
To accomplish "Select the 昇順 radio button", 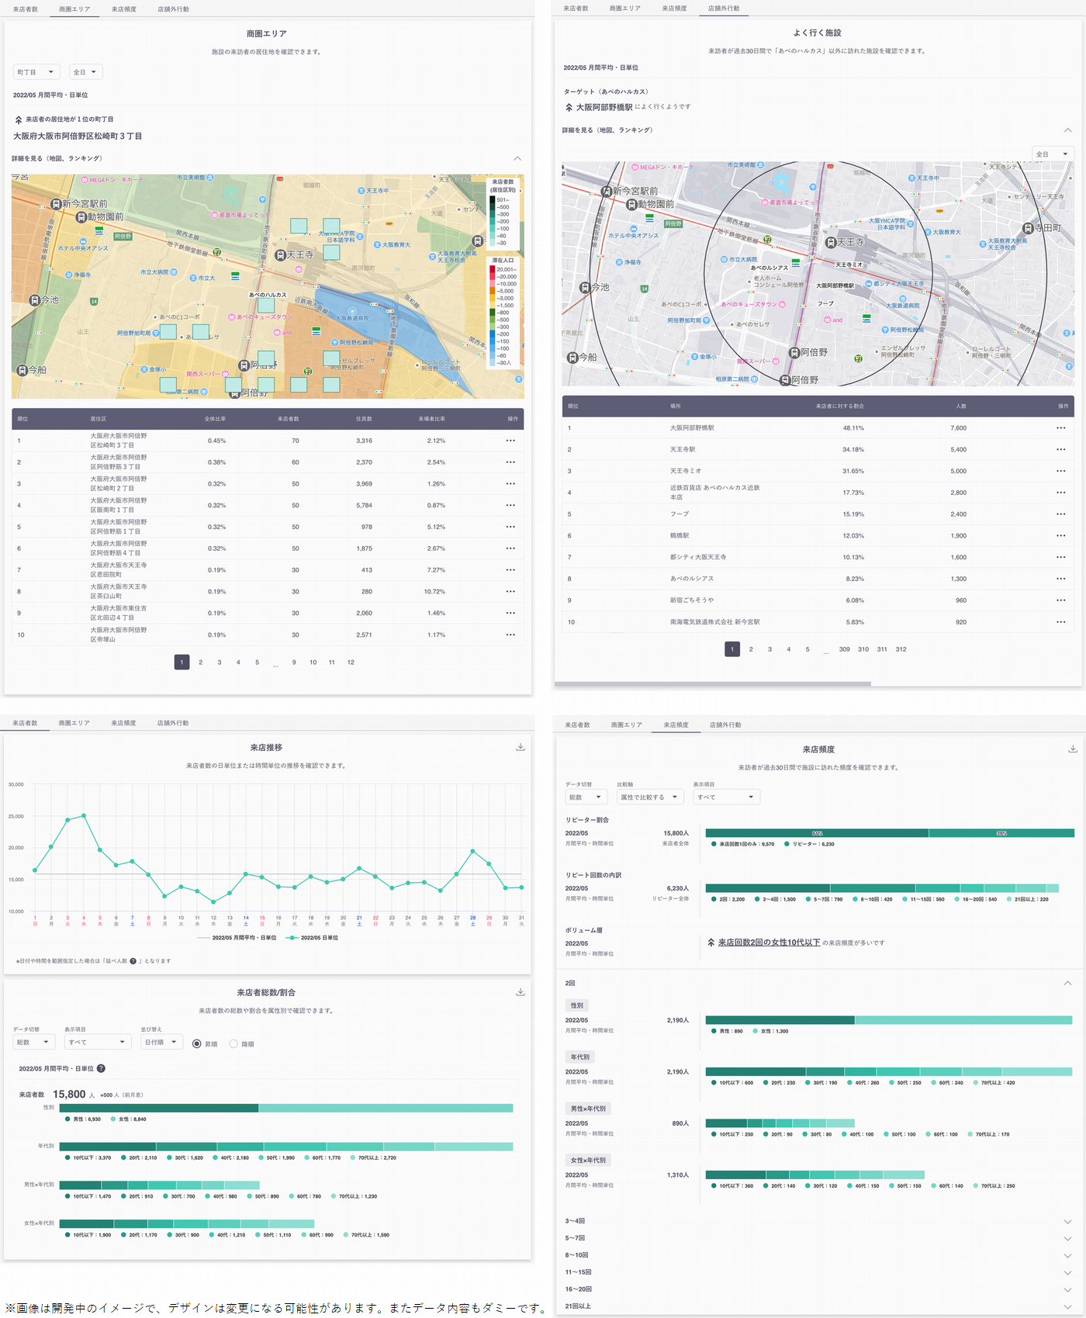I will pyautogui.click(x=196, y=1043).
